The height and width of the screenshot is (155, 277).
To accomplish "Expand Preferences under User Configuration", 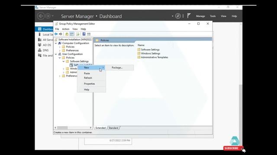I will 60,76.
